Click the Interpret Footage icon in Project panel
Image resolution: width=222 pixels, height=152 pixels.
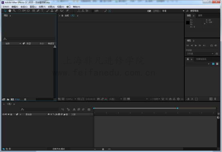[4, 100]
